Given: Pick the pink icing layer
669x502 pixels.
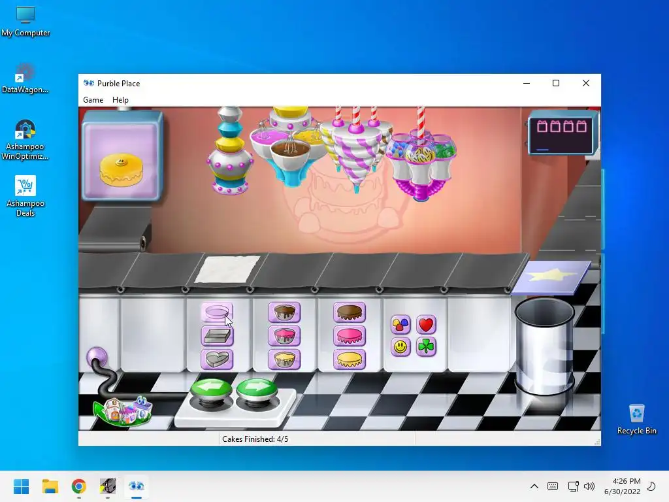Looking at the screenshot, I should [x=350, y=336].
